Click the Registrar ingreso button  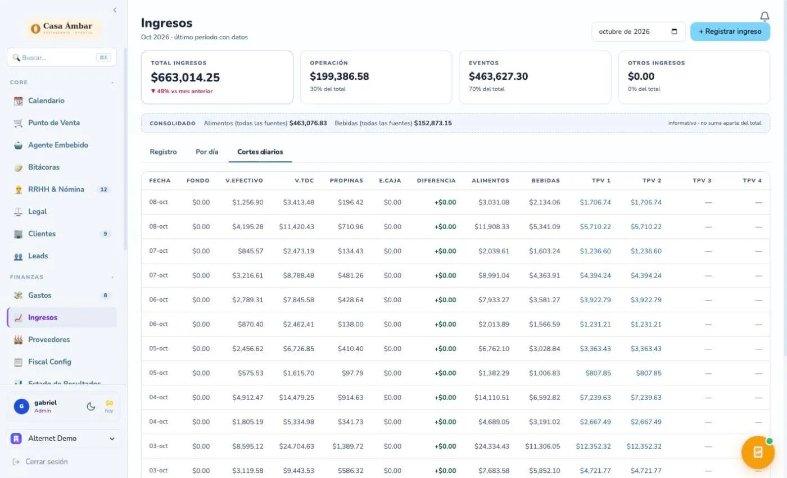coord(730,31)
